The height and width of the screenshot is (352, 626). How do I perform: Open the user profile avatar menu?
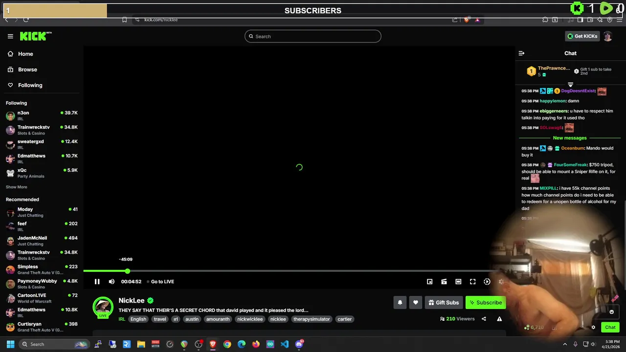(608, 36)
